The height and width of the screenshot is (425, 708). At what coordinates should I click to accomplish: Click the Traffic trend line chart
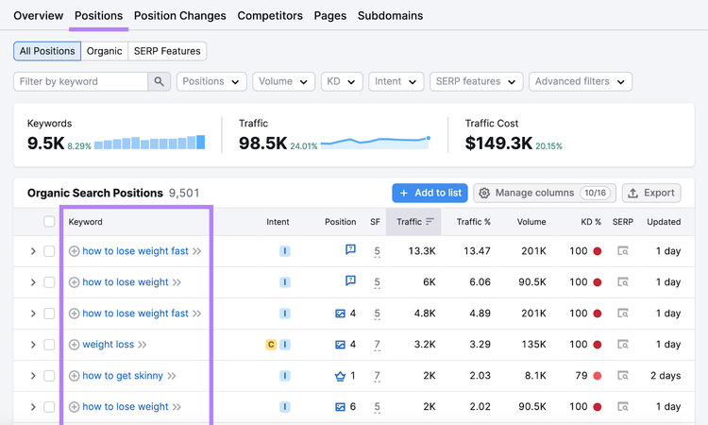point(375,143)
